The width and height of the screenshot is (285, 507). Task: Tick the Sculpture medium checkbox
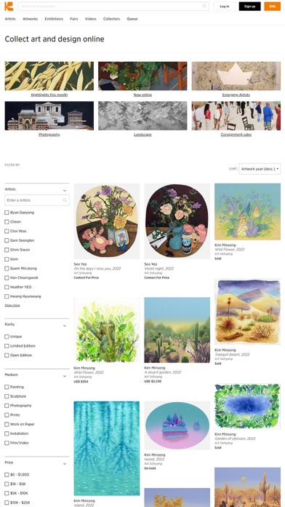tap(7, 396)
